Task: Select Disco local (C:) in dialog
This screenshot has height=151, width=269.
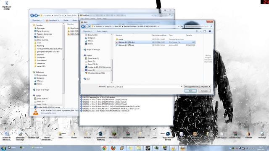Action: click(x=93, y=58)
